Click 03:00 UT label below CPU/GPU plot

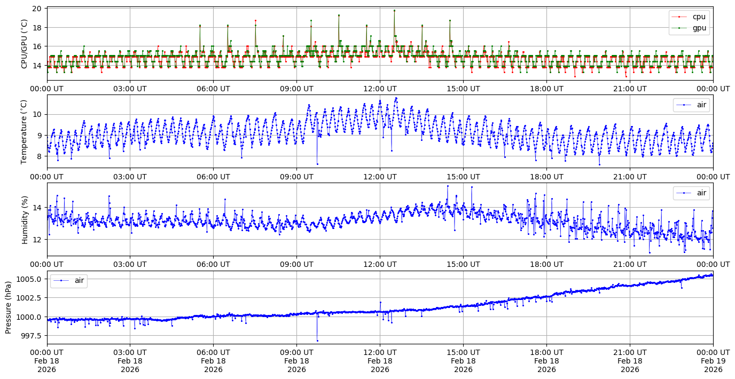tap(130, 89)
